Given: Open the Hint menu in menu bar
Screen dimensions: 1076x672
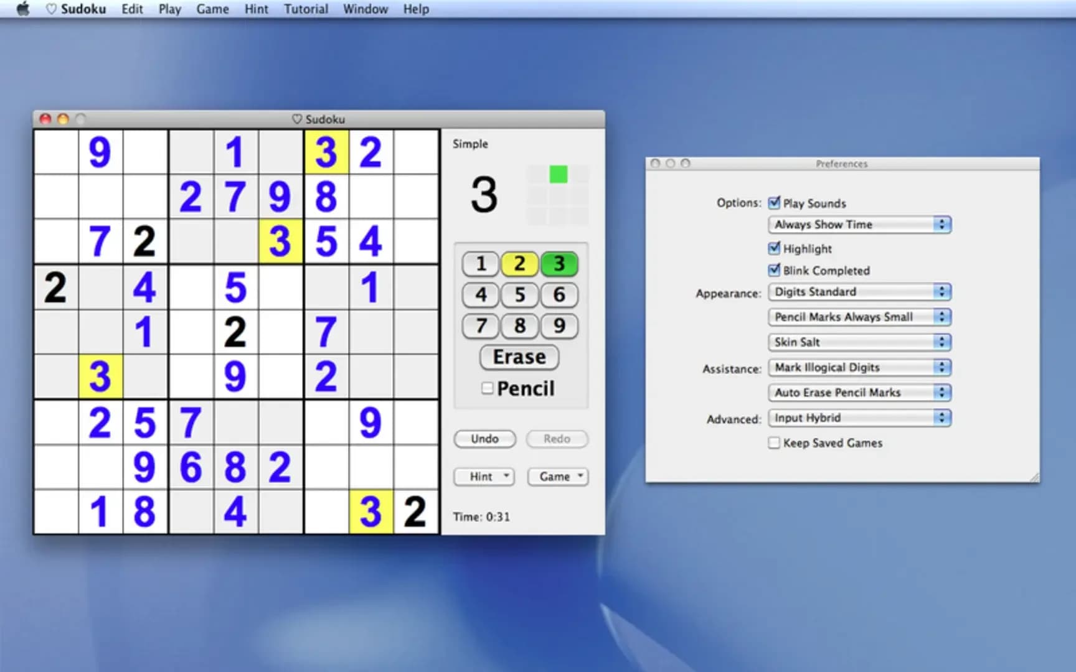Looking at the screenshot, I should click(x=257, y=9).
